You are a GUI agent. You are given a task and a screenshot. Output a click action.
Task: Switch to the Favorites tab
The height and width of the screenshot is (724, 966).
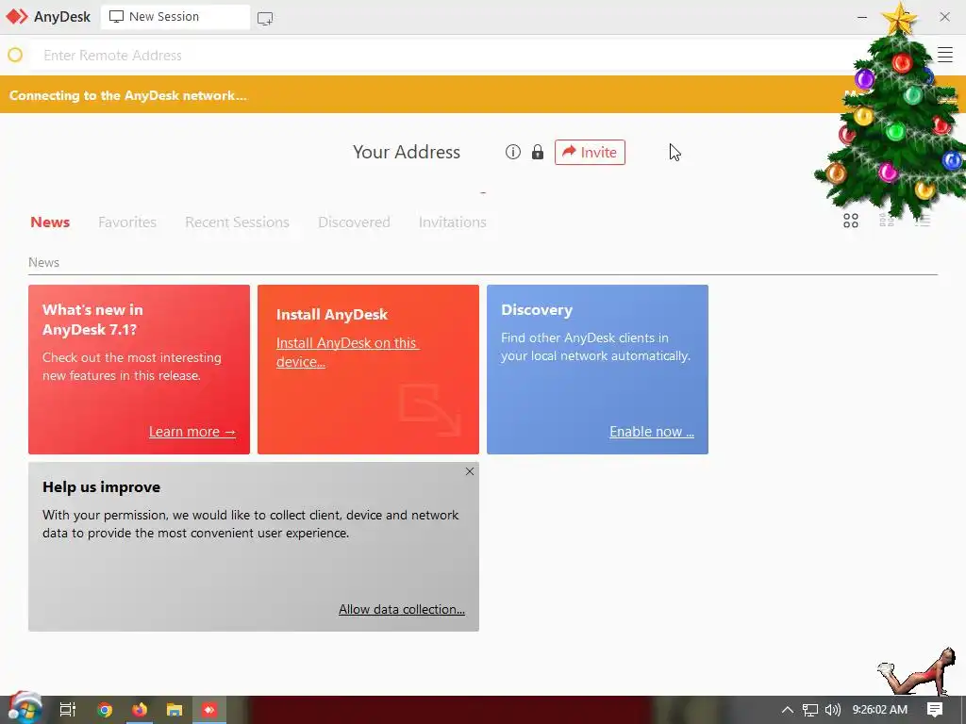(x=127, y=222)
